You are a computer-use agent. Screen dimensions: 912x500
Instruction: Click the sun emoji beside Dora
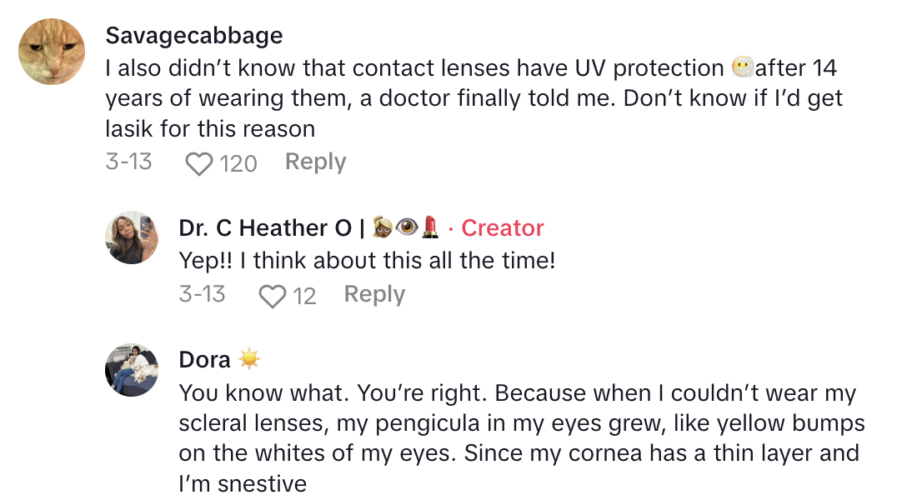[x=249, y=359]
